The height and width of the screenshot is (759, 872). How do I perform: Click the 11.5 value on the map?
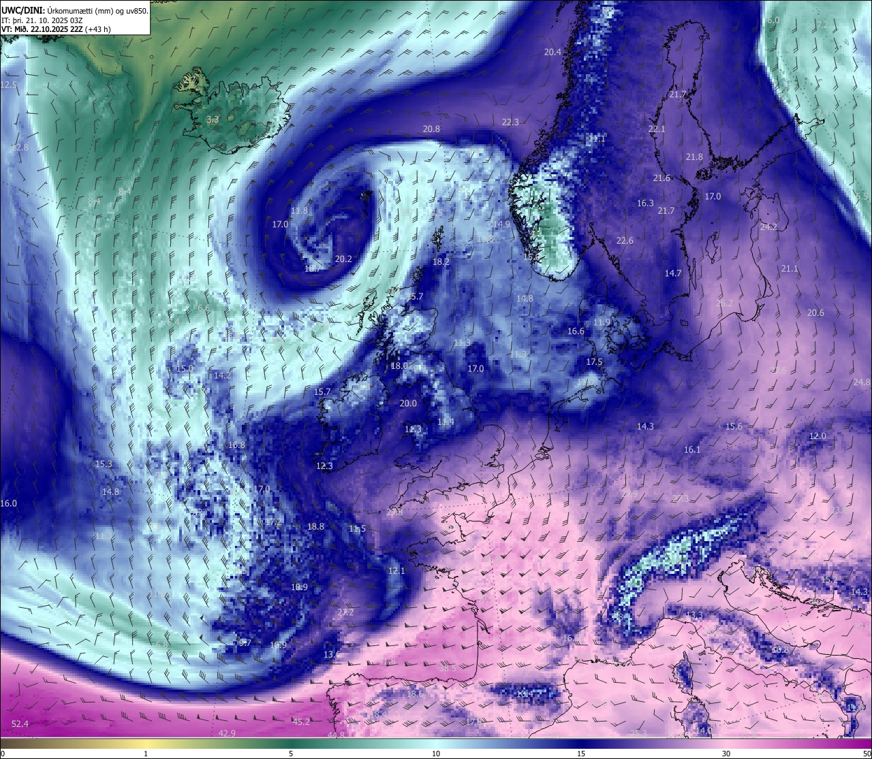[x=357, y=529]
